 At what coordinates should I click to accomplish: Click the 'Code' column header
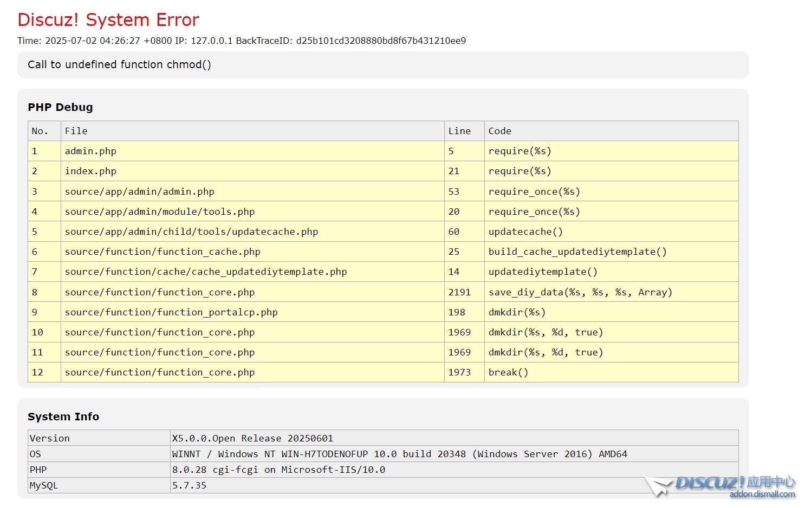point(612,131)
